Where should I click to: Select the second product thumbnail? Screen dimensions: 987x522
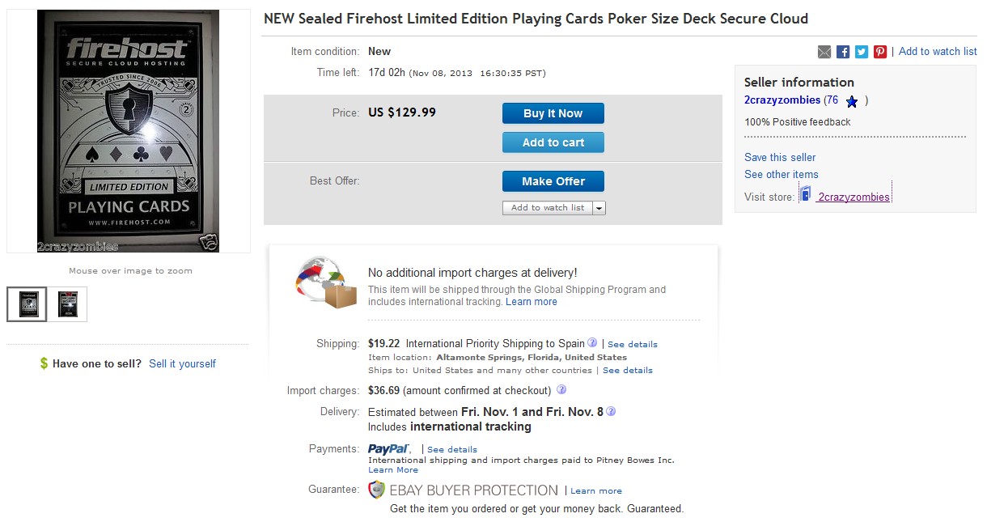pos(67,304)
